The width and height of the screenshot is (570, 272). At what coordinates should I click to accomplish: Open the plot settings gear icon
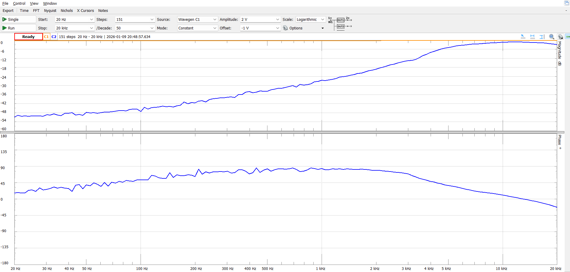click(560, 37)
